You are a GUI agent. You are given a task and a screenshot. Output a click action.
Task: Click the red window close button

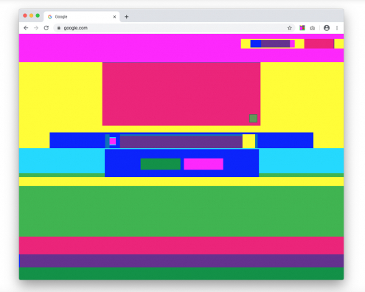pyautogui.click(x=25, y=15)
